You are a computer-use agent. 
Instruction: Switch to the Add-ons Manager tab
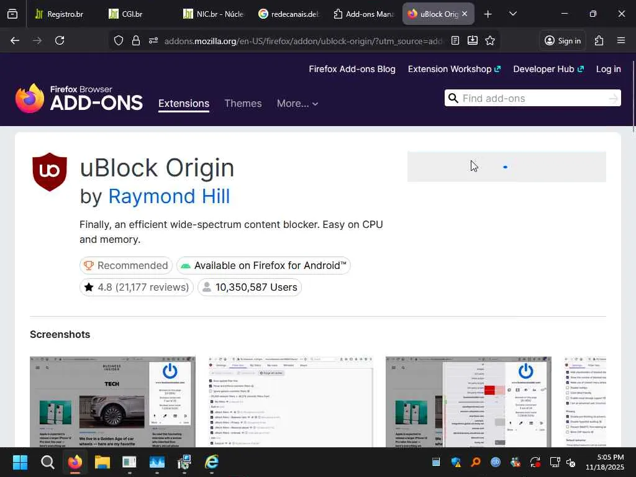tap(363, 14)
